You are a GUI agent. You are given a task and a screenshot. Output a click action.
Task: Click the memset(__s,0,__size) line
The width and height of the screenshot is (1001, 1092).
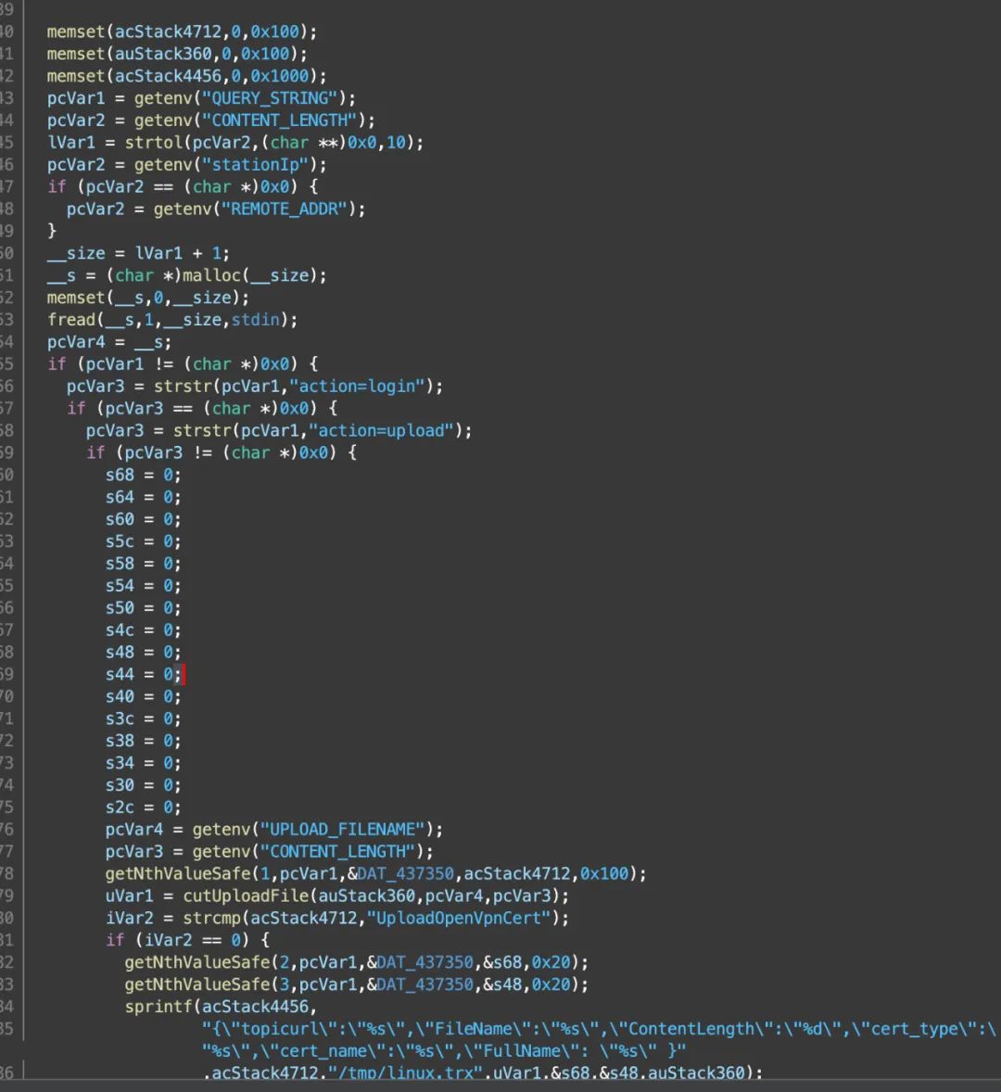tap(147, 298)
